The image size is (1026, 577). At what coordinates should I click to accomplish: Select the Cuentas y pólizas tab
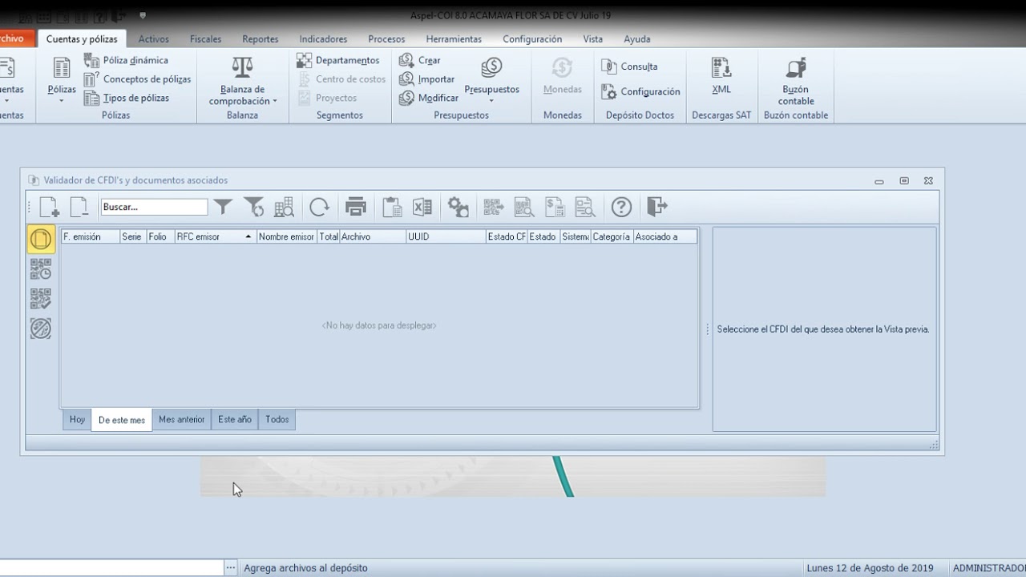(x=82, y=38)
